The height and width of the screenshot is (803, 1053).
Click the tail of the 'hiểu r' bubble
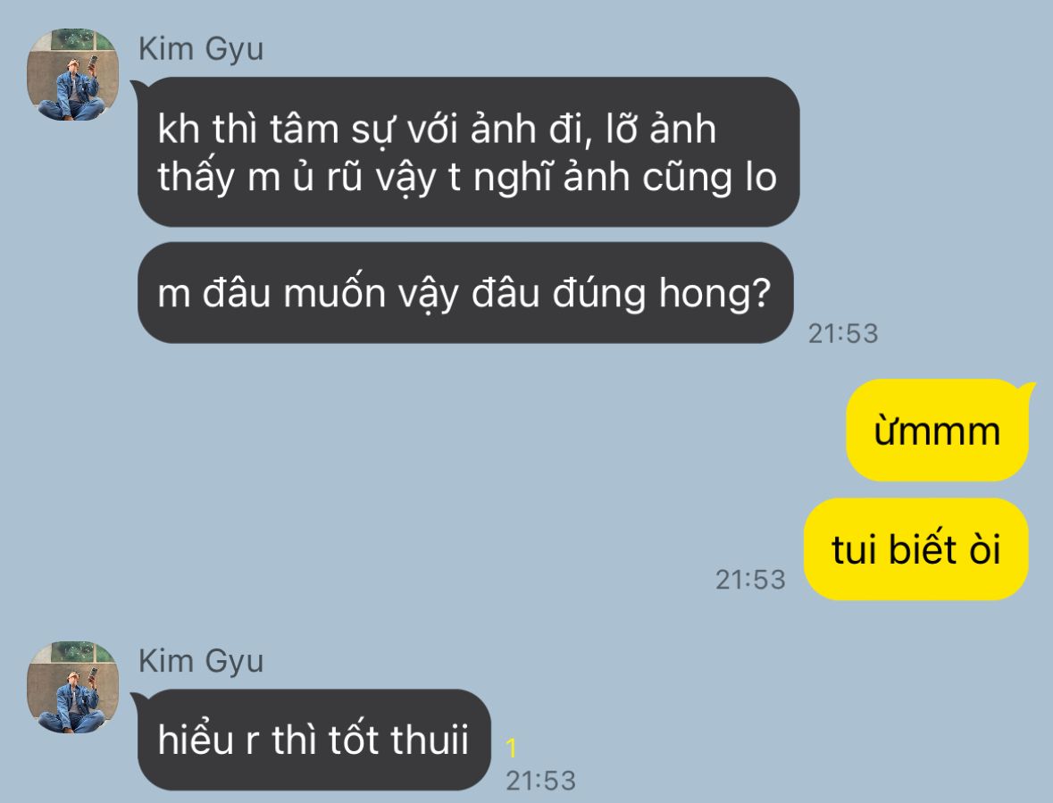tap(138, 698)
